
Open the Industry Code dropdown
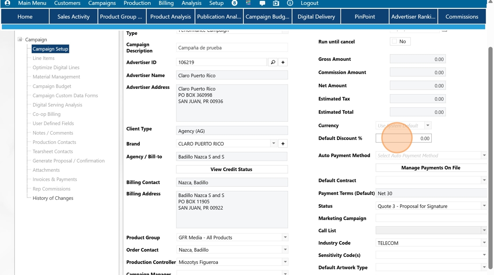pyautogui.click(x=484, y=242)
